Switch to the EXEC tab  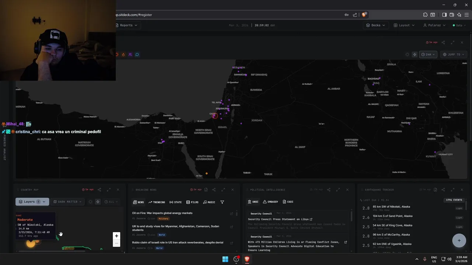[x=288, y=202]
